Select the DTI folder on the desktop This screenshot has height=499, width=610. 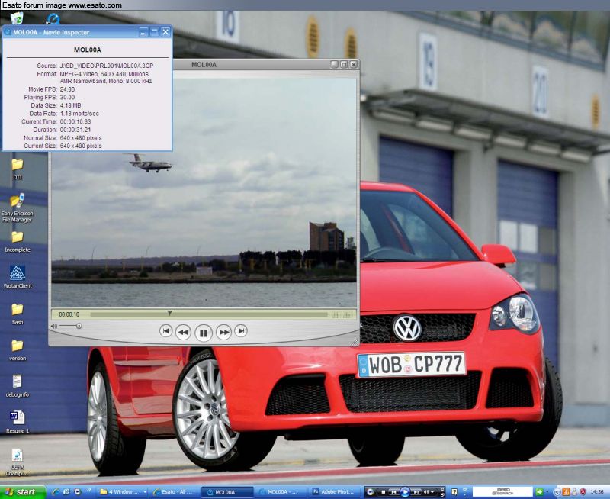(x=17, y=169)
